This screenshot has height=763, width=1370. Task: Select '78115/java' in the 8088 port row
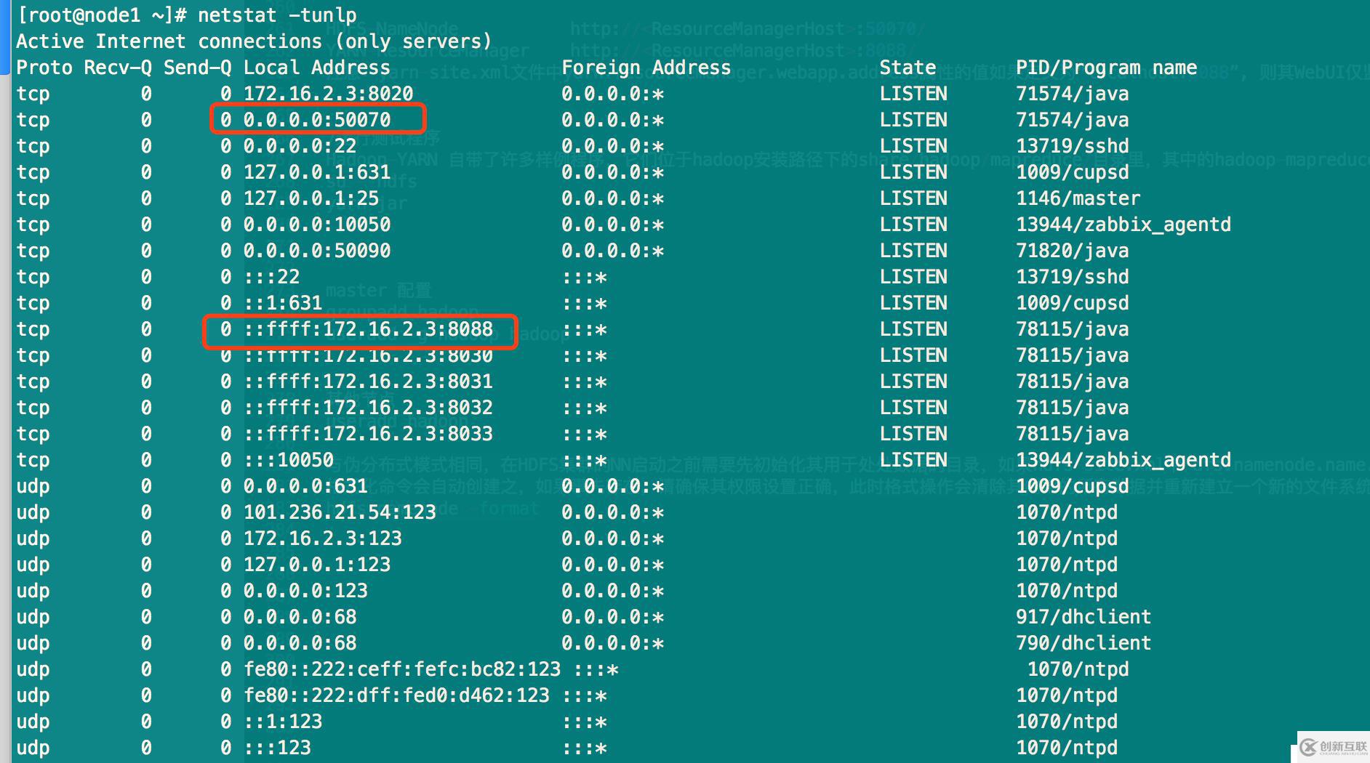coord(1073,329)
